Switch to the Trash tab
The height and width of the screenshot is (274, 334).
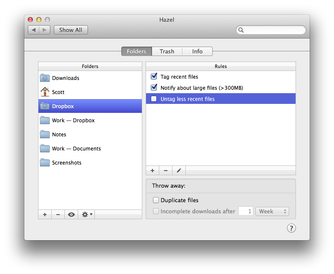(167, 51)
